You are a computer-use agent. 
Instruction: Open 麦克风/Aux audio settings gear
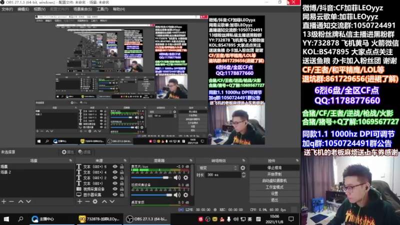[x=185, y=177]
